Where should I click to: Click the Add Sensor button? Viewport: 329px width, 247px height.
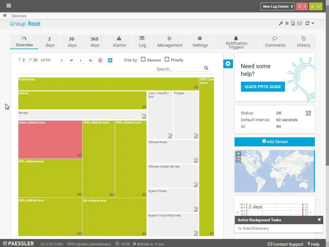[274, 142]
